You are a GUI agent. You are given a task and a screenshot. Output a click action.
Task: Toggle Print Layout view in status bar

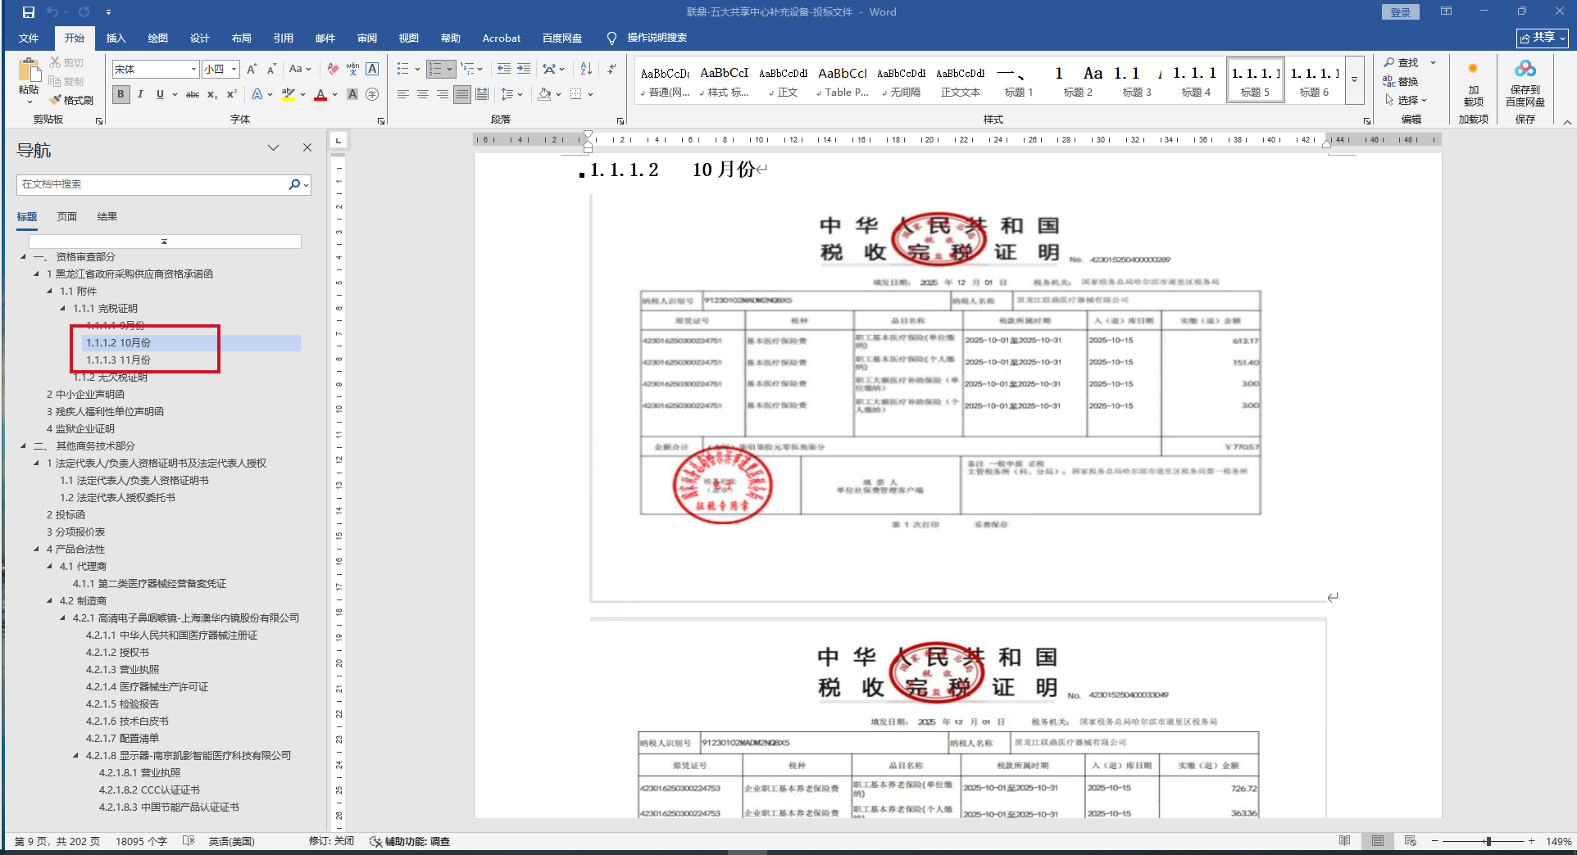click(x=1378, y=841)
